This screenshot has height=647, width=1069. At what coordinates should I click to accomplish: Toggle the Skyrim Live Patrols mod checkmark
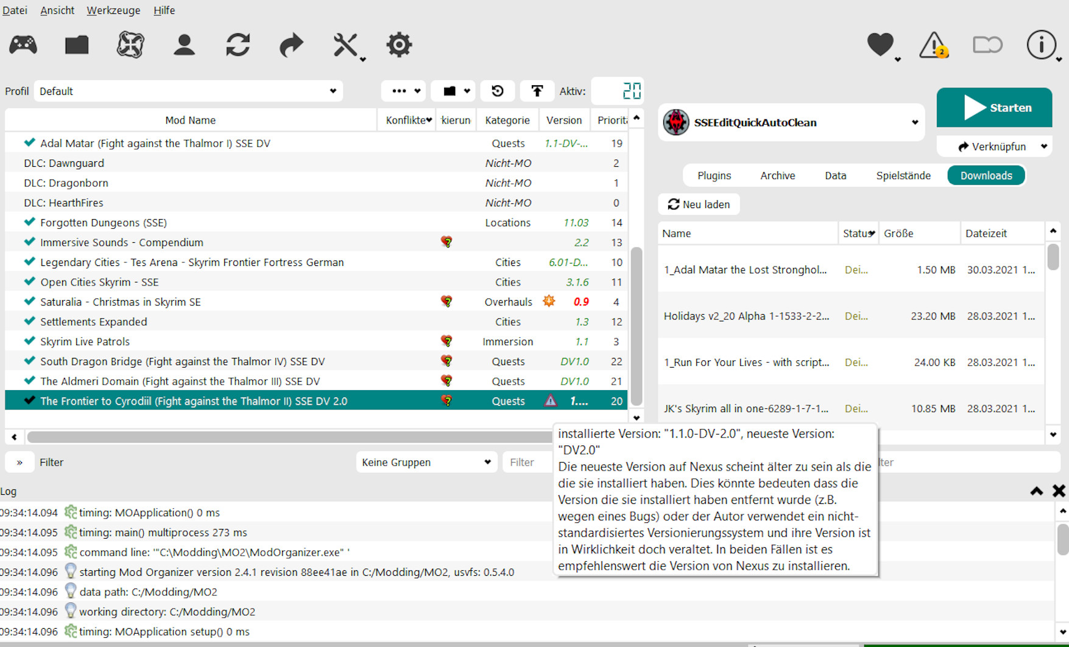29,341
